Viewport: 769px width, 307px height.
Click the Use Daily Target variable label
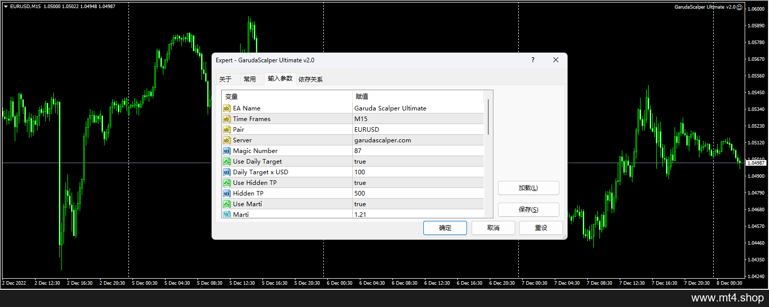(x=257, y=162)
